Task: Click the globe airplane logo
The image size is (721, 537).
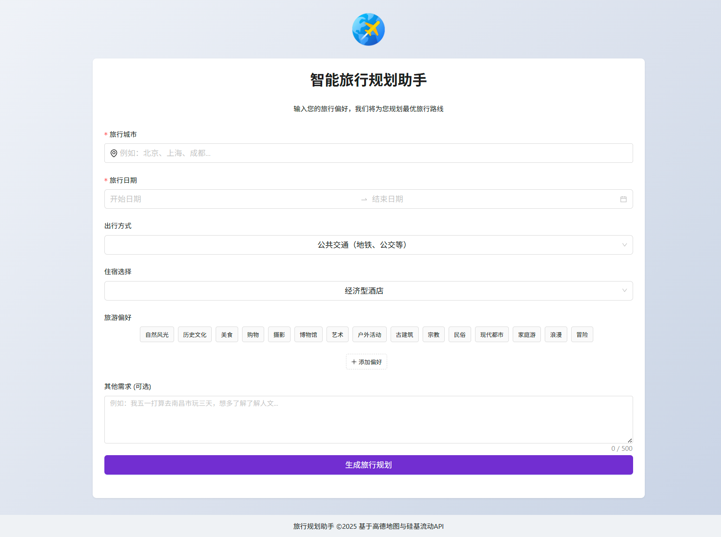Action: [x=368, y=29]
